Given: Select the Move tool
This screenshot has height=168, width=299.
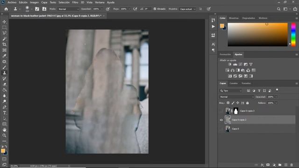Looking at the screenshot, I should (4, 22).
